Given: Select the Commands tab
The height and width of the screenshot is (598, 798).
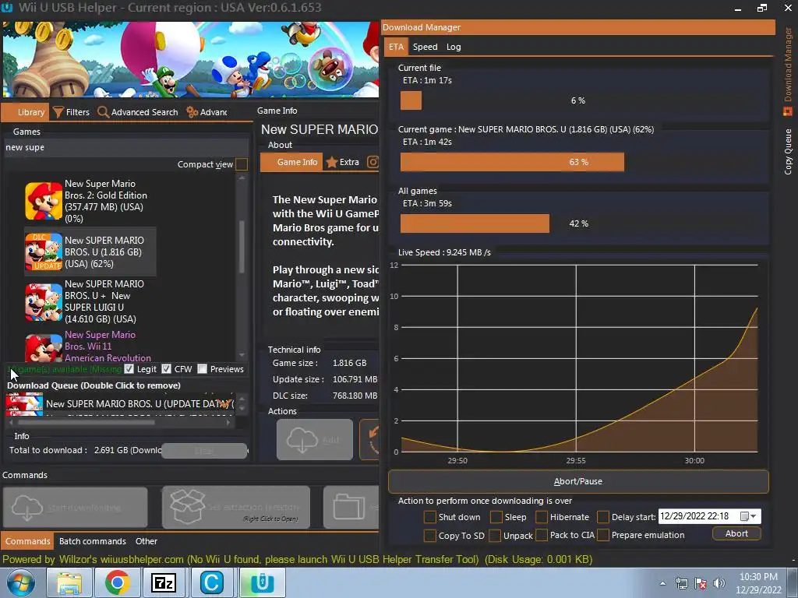Looking at the screenshot, I should [27, 541].
